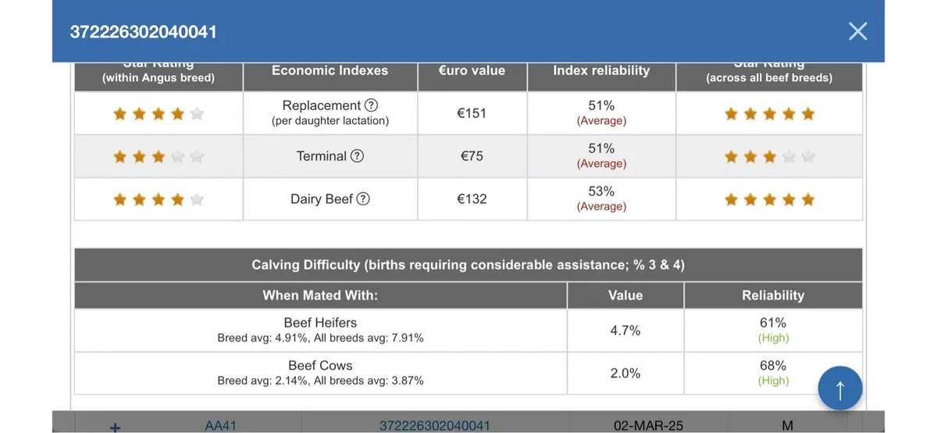Click the Beef Cows calving row

pyautogui.click(x=320, y=373)
